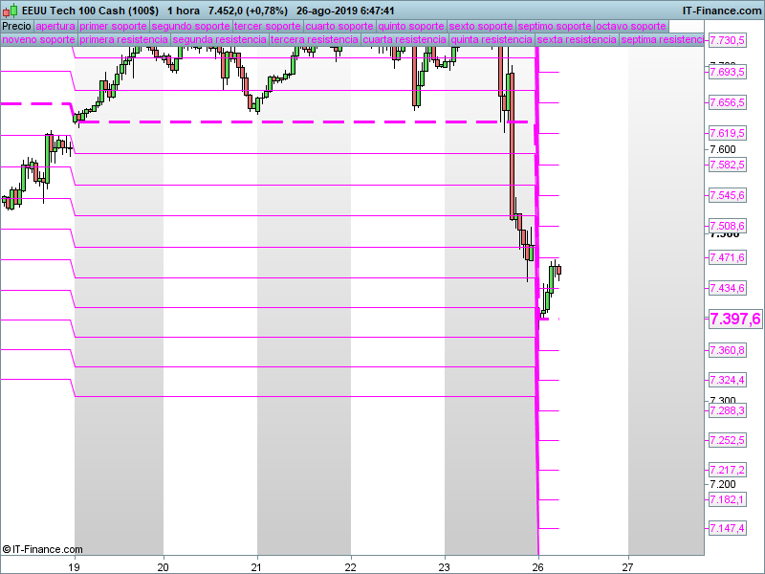Click the primera resistencia label

(x=124, y=39)
